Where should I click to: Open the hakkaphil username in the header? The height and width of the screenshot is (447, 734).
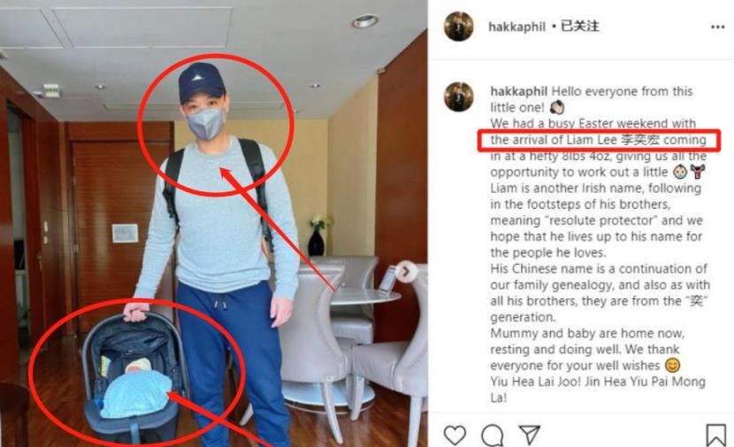tap(516, 27)
